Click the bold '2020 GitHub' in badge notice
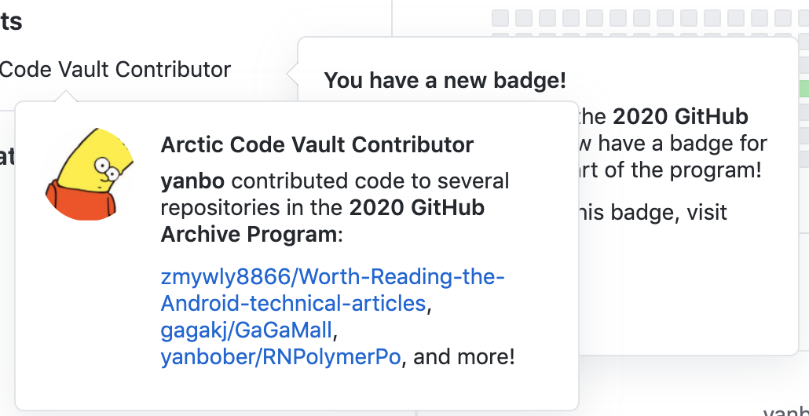The height and width of the screenshot is (416, 809). pyautogui.click(x=680, y=117)
